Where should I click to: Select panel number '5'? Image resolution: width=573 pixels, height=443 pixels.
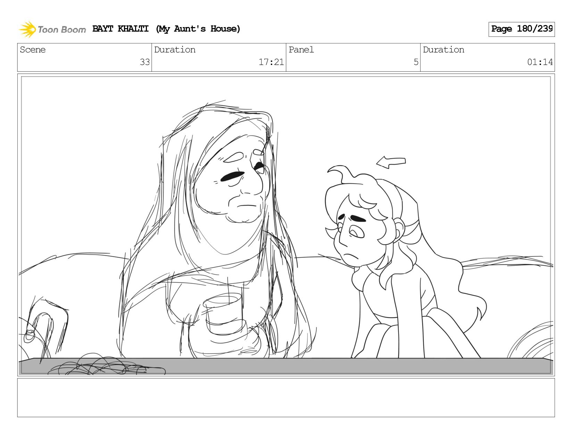pyautogui.click(x=416, y=62)
